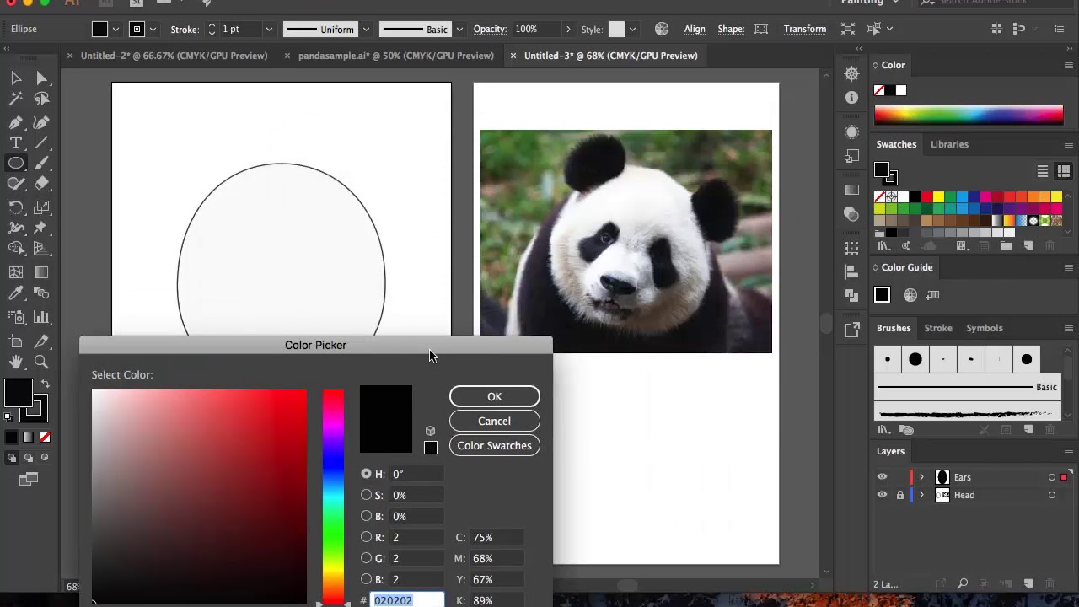Select the G green radio button

click(367, 558)
